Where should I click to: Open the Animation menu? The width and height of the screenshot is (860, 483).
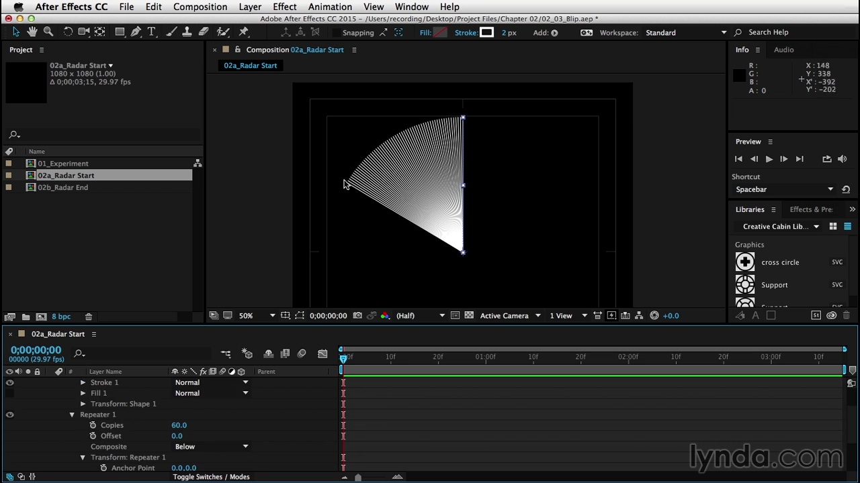[x=330, y=7]
